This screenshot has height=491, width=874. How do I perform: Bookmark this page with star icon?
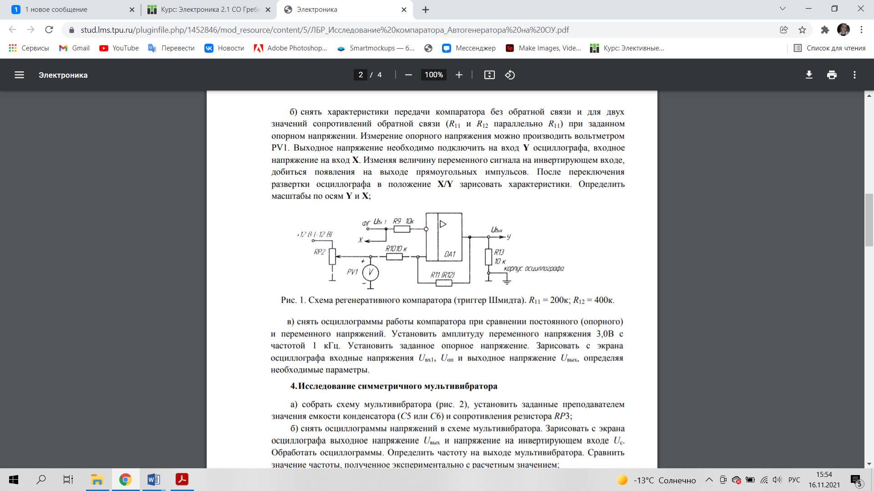pos(802,30)
